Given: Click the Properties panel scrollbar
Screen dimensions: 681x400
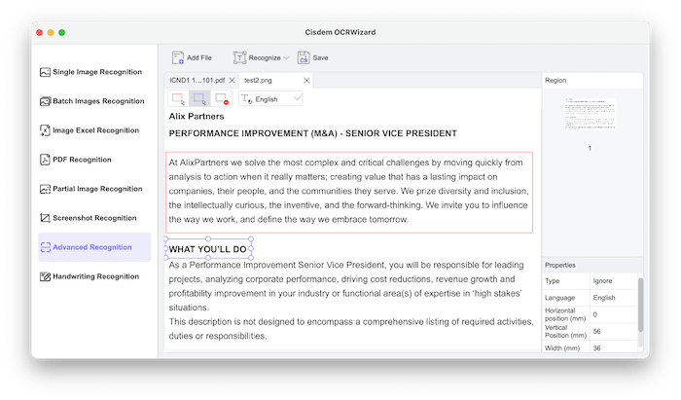Looking at the screenshot, I should click(x=639, y=307).
